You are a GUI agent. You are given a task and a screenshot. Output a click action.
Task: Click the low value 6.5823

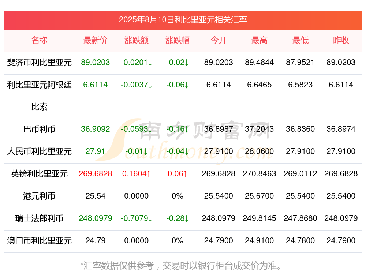[300, 85]
